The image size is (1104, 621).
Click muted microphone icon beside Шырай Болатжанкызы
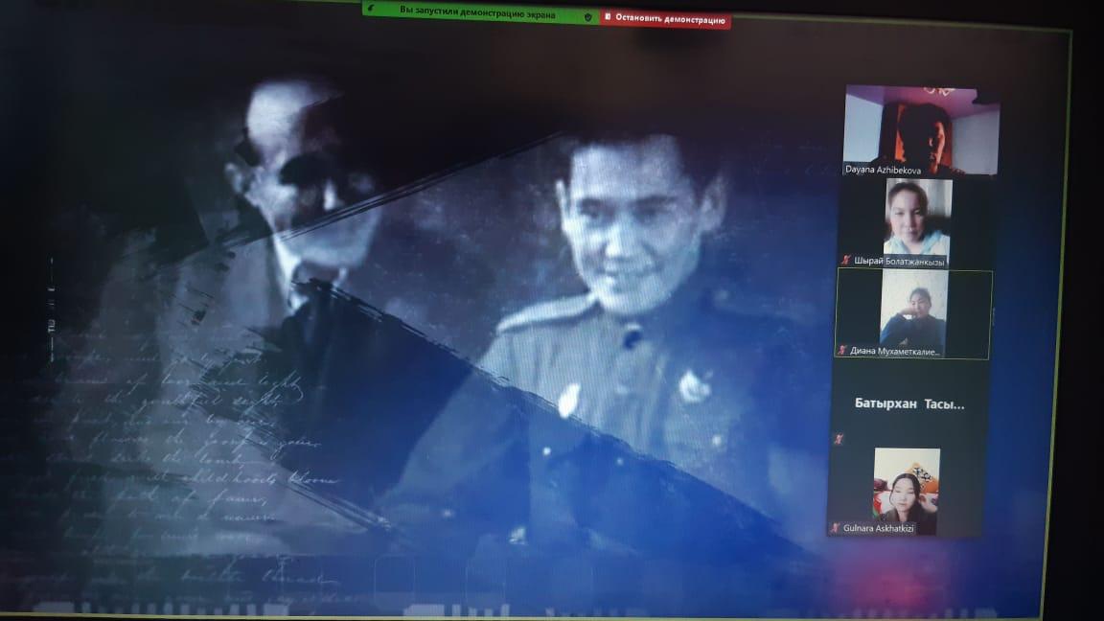coord(846,261)
